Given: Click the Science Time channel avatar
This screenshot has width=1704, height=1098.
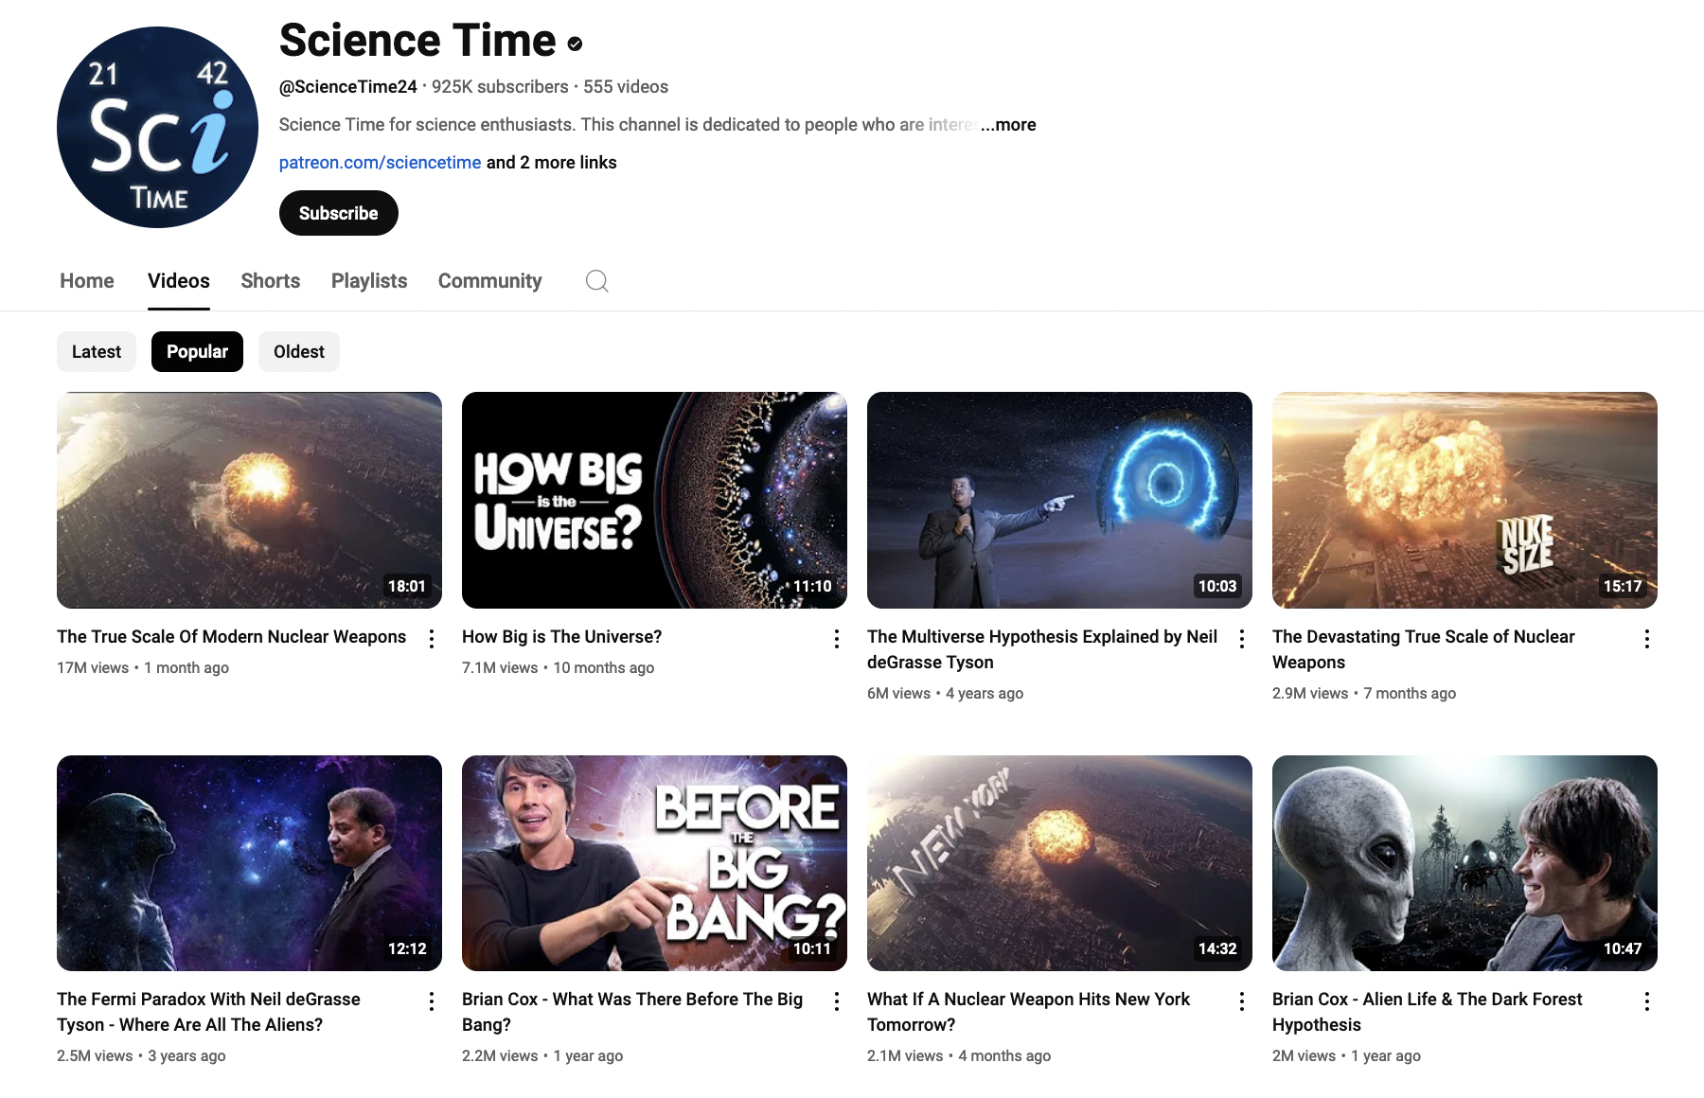Looking at the screenshot, I should (x=157, y=127).
